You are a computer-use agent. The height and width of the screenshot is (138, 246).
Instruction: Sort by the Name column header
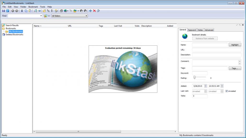pyautogui.click(x=50, y=26)
